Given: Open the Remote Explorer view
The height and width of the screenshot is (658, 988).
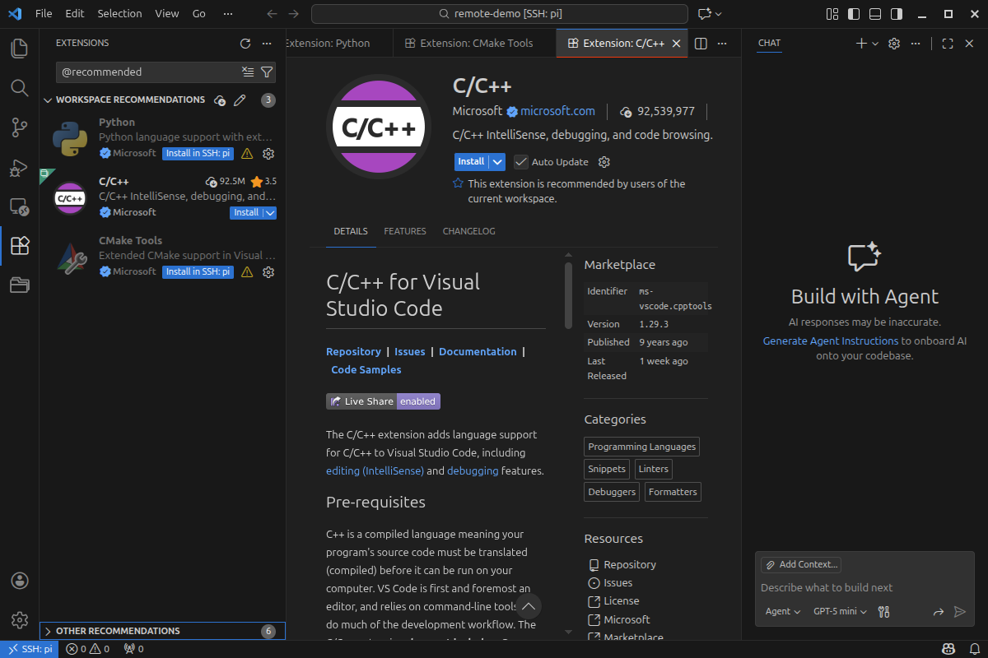Looking at the screenshot, I should coord(20,207).
